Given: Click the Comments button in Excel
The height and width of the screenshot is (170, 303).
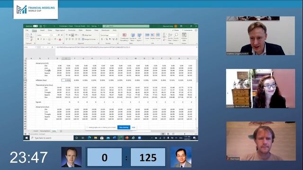Looking at the screenshot, I should tap(187, 30).
